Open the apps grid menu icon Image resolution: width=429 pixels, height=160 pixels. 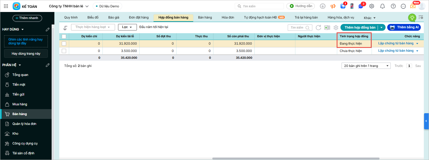pos(6,6)
